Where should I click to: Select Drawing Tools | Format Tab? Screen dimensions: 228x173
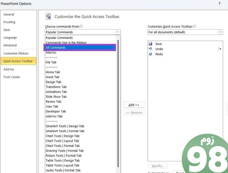pos(81,151)
